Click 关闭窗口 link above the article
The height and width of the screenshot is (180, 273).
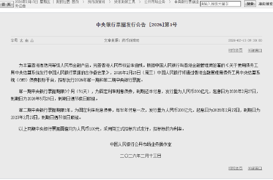255,50
